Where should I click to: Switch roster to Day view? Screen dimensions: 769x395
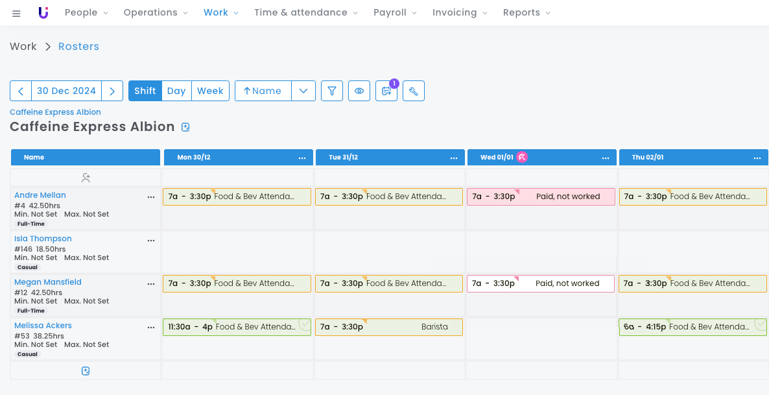(x=176, y=91)
